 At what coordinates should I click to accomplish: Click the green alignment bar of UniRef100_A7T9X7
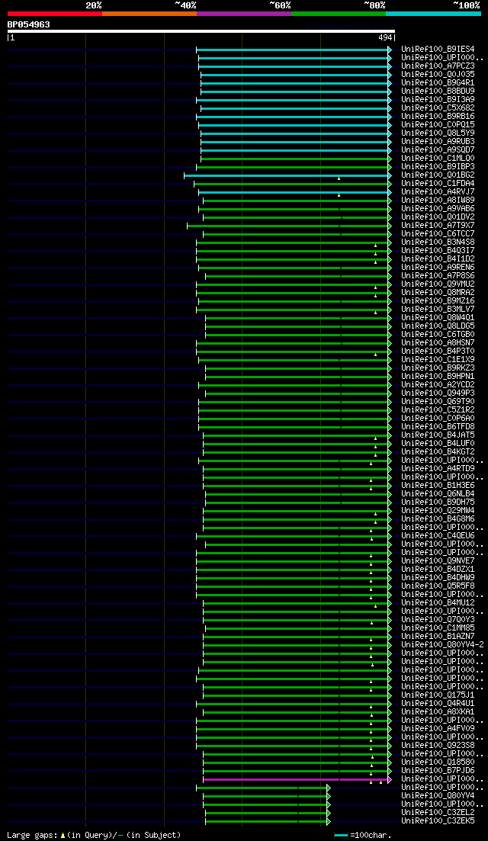[x=289, y=226]
